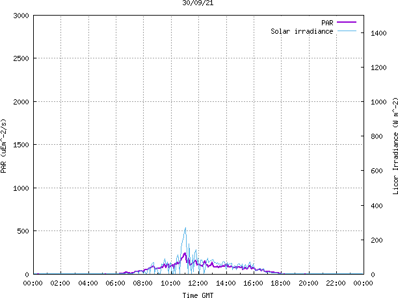Click the Time GMT x-axis title
The height and width of the screenshot is (298, 398).
[x=198, y=295]
